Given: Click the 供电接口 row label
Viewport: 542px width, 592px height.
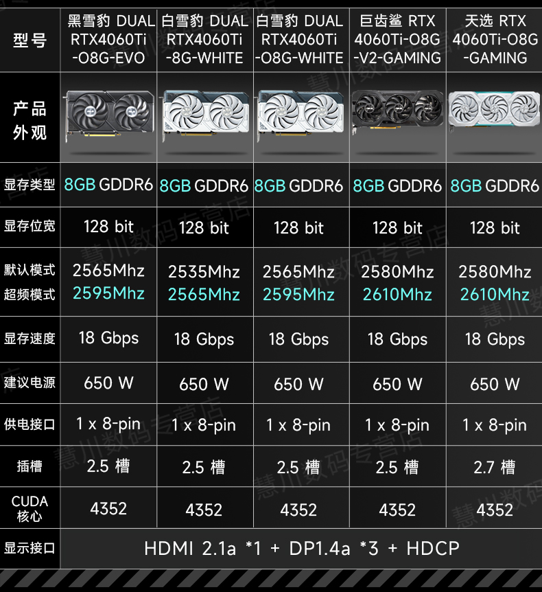Looking at the screenshot, I should [30, 424].
